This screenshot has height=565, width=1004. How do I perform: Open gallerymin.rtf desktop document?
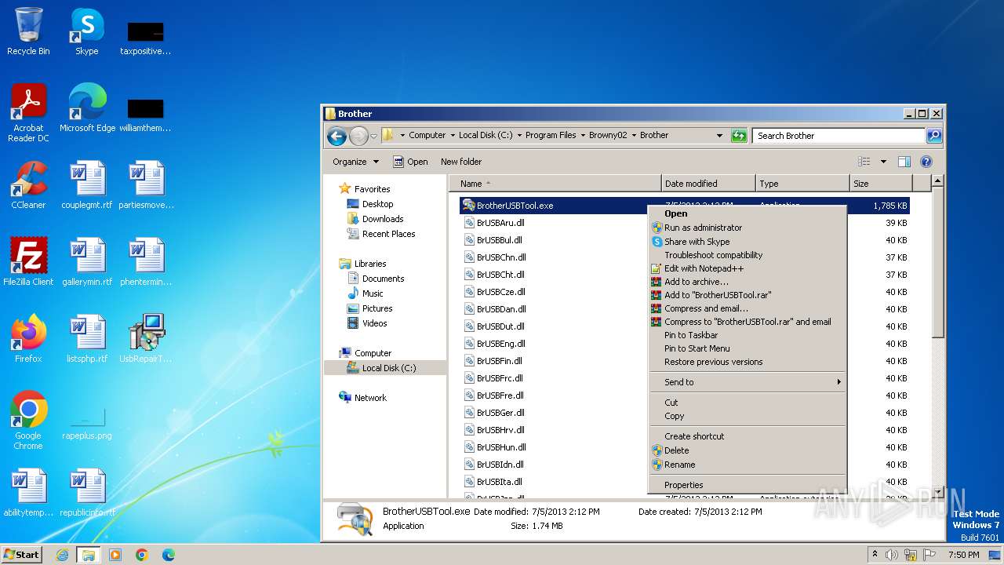coord(87,262)
